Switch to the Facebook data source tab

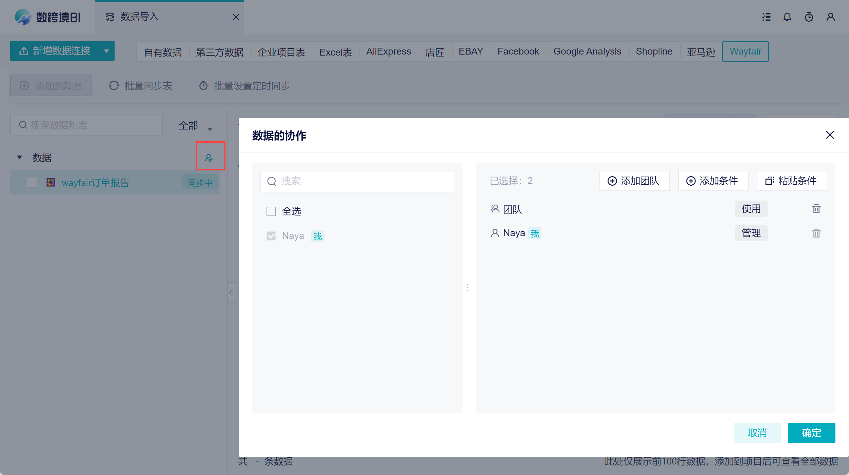click(x=518, y=51)
